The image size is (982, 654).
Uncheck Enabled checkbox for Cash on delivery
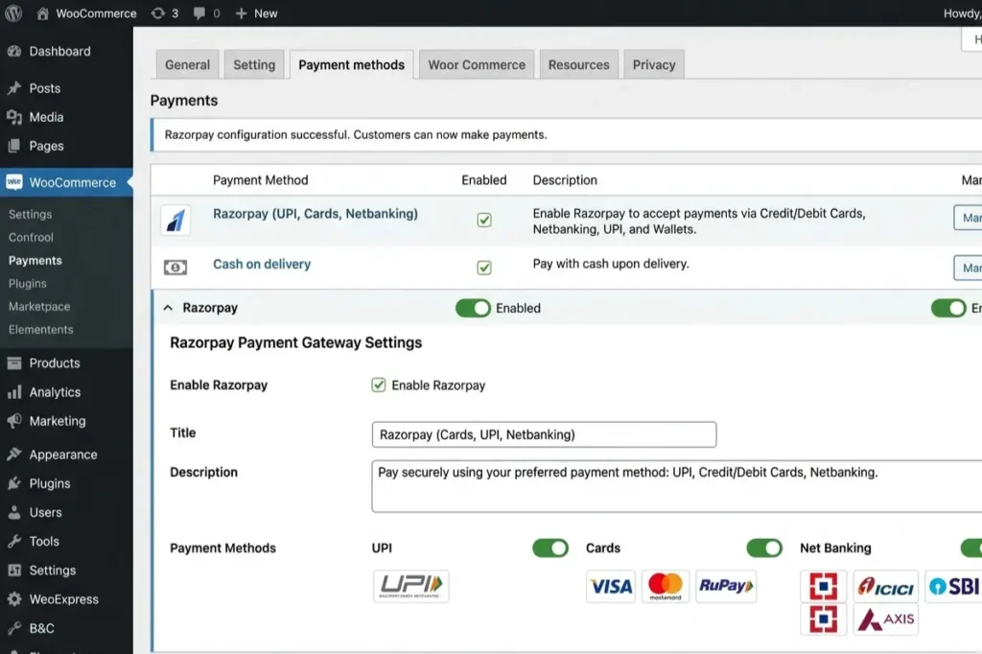[484, 269]
